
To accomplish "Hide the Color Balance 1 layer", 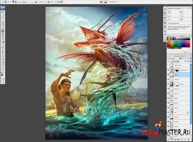I will (x=168, y=70).
